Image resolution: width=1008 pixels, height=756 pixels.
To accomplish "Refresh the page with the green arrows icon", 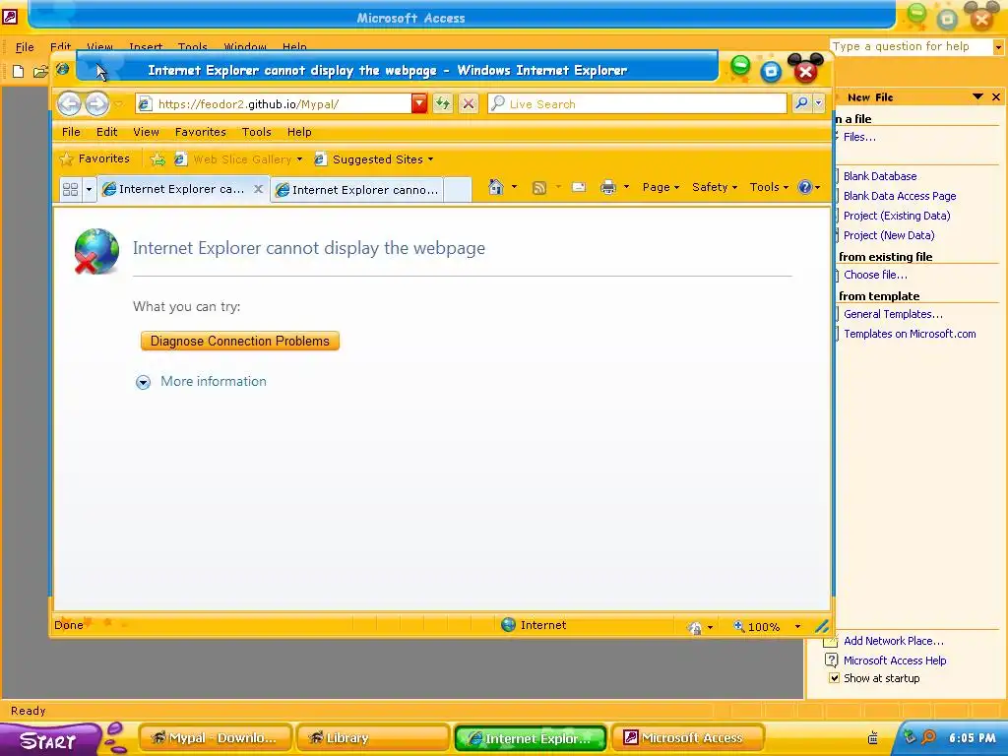I will [442, 103].
